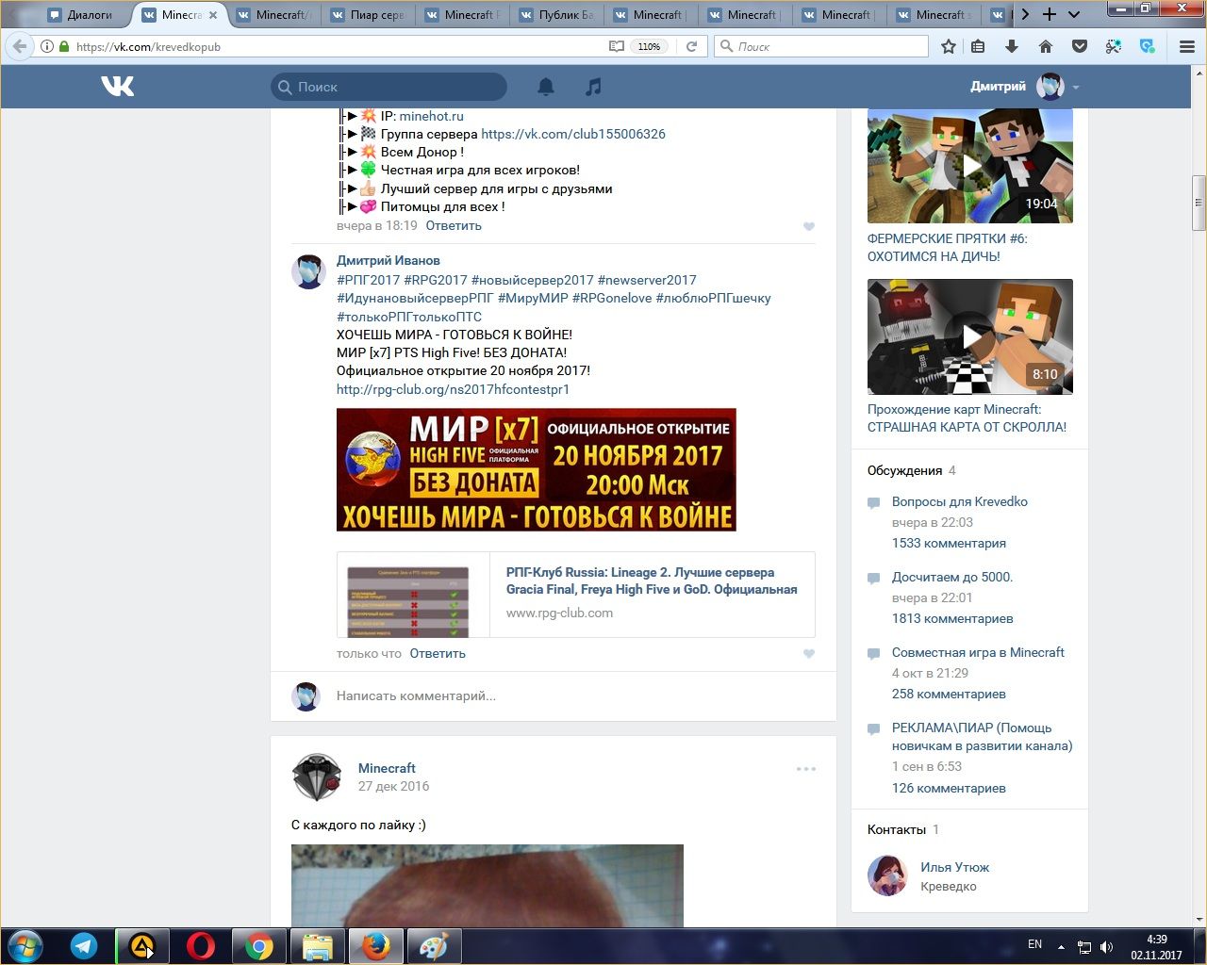The width and height of the screenshot is (1207, 965).
Task: Open Илья Утюж contact
Action: coord(955,867)
